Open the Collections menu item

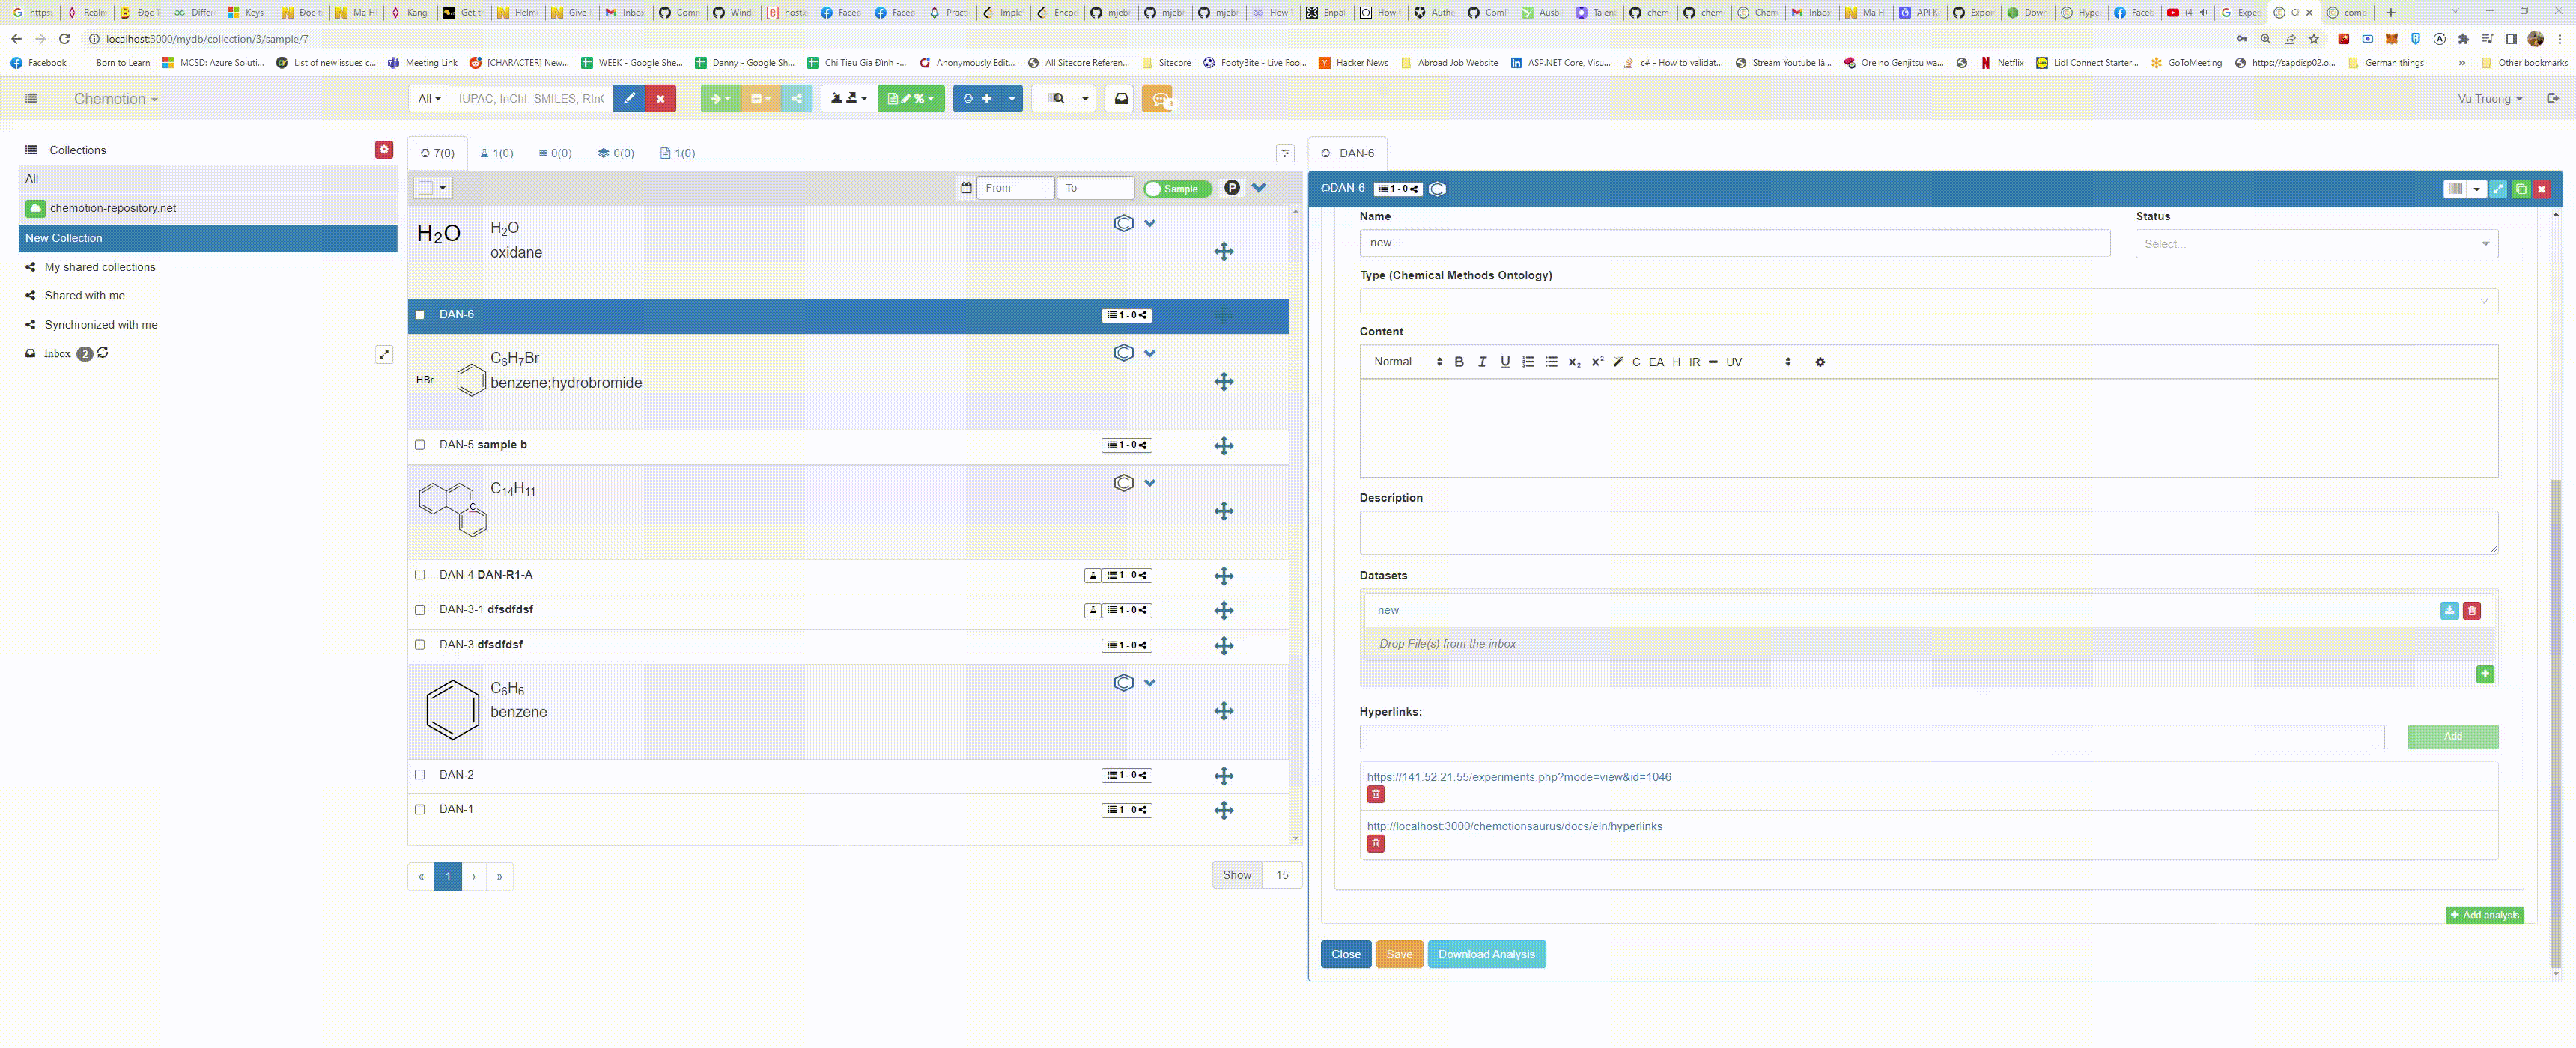click(77, 150)
